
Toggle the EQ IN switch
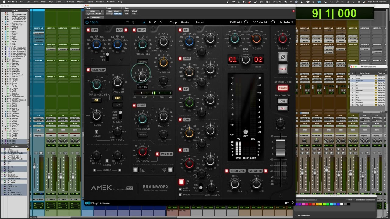point(182,182)
